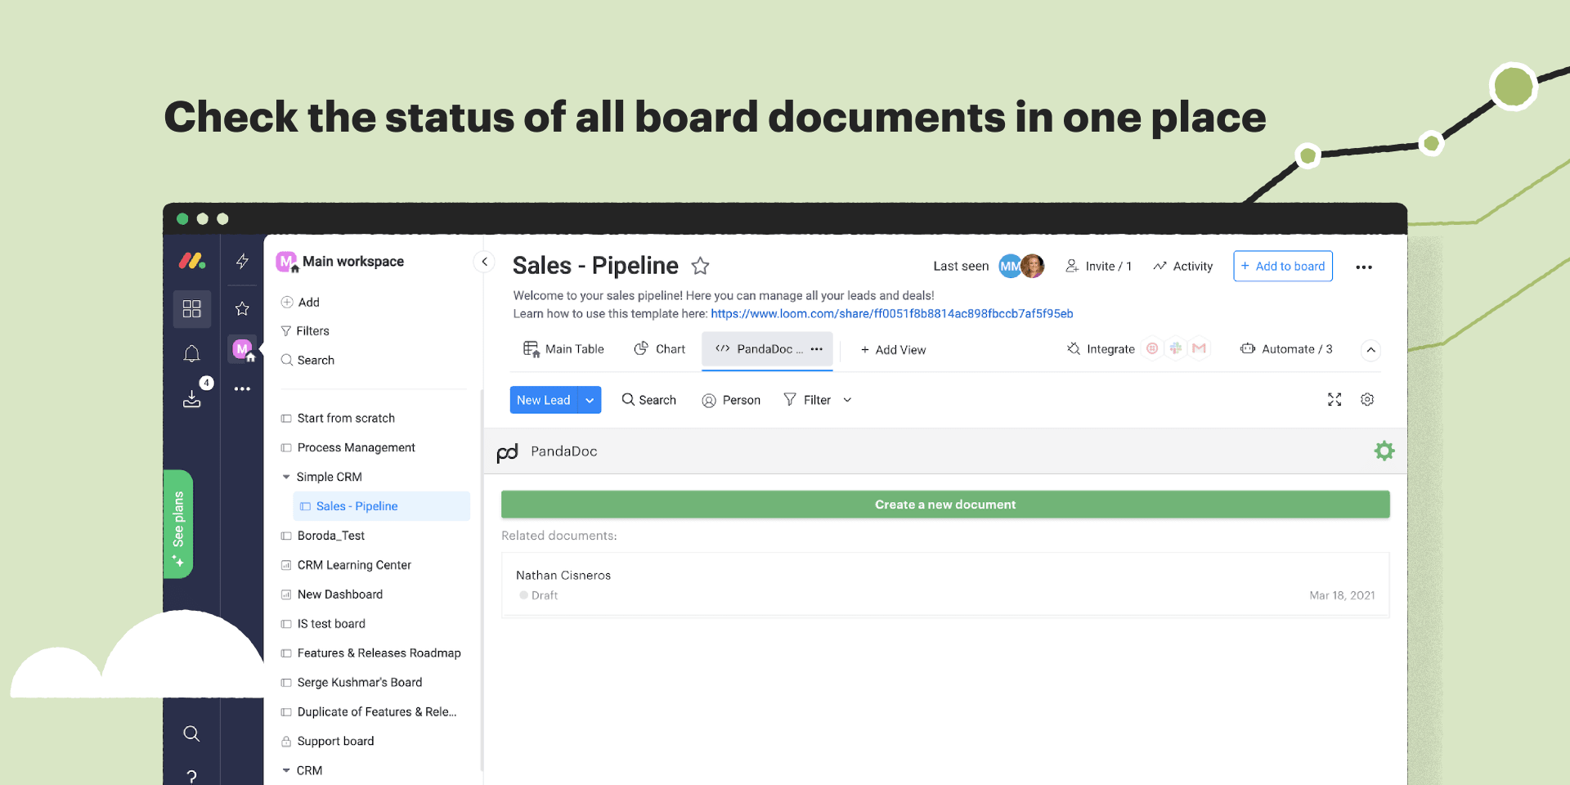Open the loom.com template link
The width and height of the screenshot is (1570, 785).
coord(891,314)
